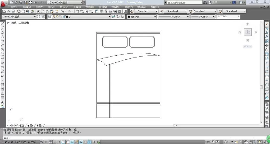Select the Polygon draw tool

(2, 37)
